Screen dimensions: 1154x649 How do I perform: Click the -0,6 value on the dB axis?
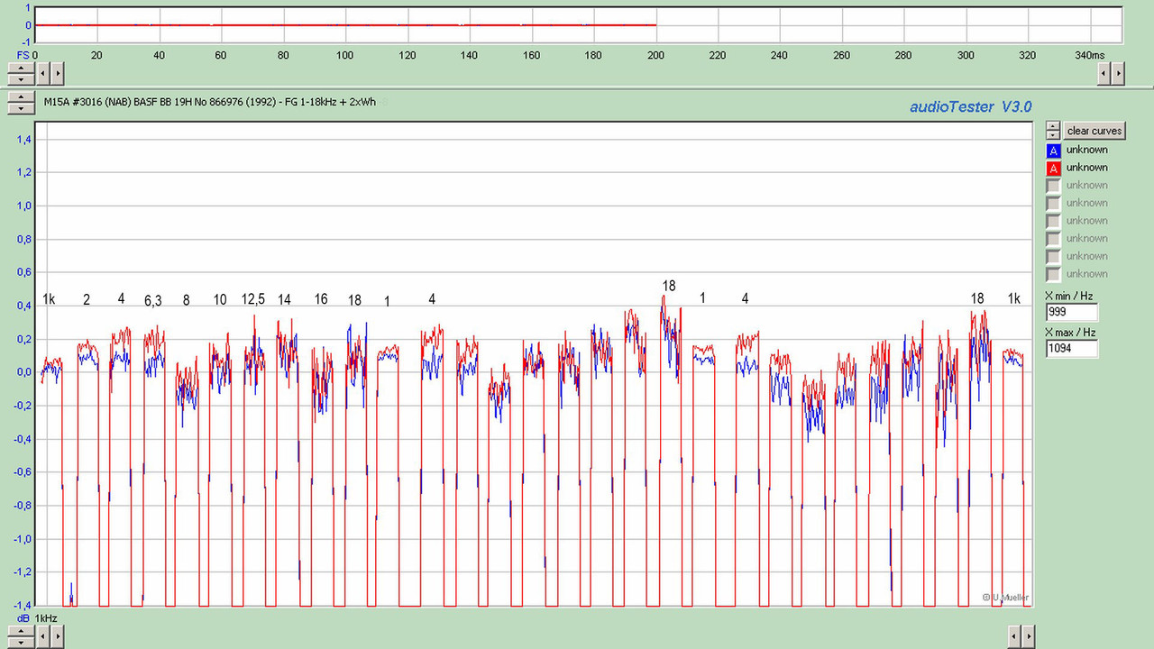coord(23,472)
